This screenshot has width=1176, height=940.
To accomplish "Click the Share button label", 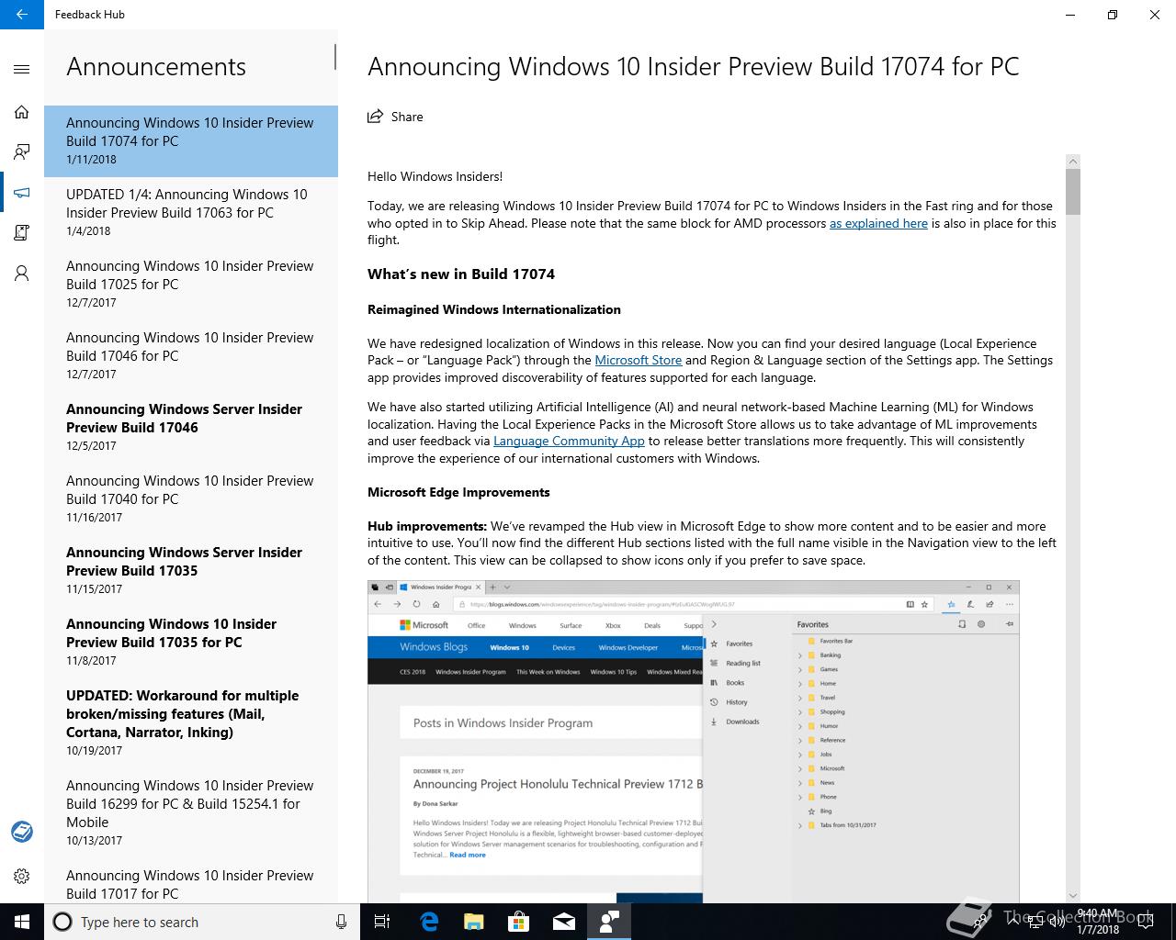I will (407, 117).
